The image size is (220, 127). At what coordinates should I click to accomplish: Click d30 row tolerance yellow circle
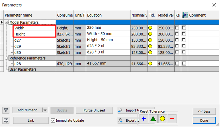pyautogui.click(x=150, y=52)
